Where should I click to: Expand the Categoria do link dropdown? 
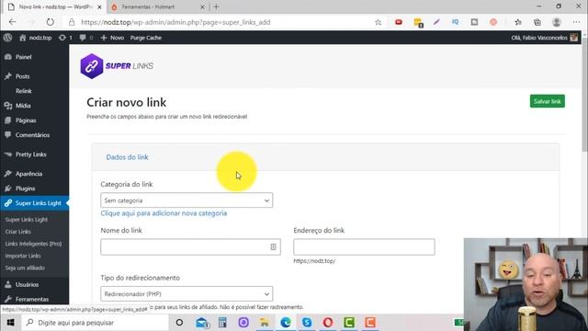(x=187, y=200)
